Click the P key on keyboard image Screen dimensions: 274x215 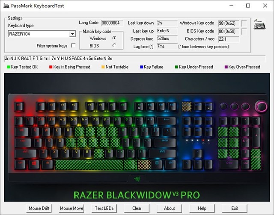(x=134, y=131)
